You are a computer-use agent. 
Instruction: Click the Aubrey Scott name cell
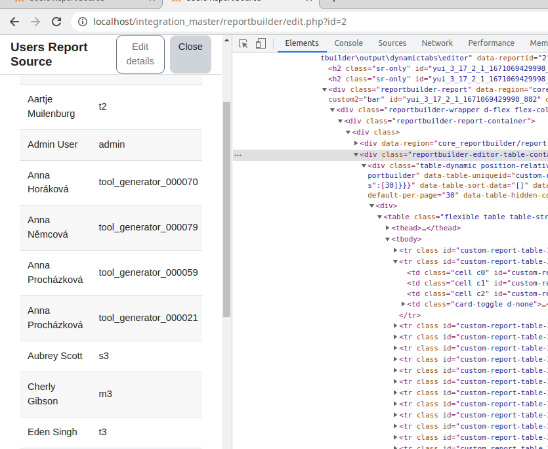pos(55,356)
